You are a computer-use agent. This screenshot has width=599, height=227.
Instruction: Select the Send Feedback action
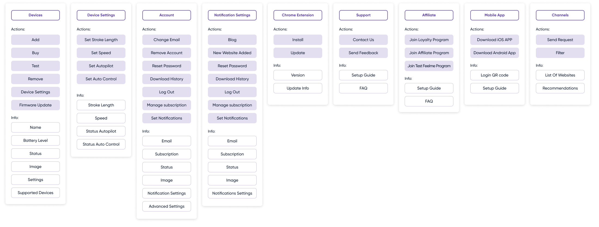[363, 53]
